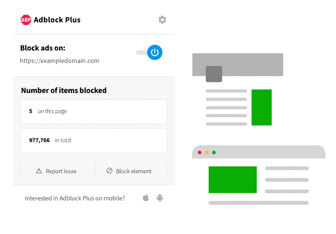Activate the Block element option

click(130, 171)
